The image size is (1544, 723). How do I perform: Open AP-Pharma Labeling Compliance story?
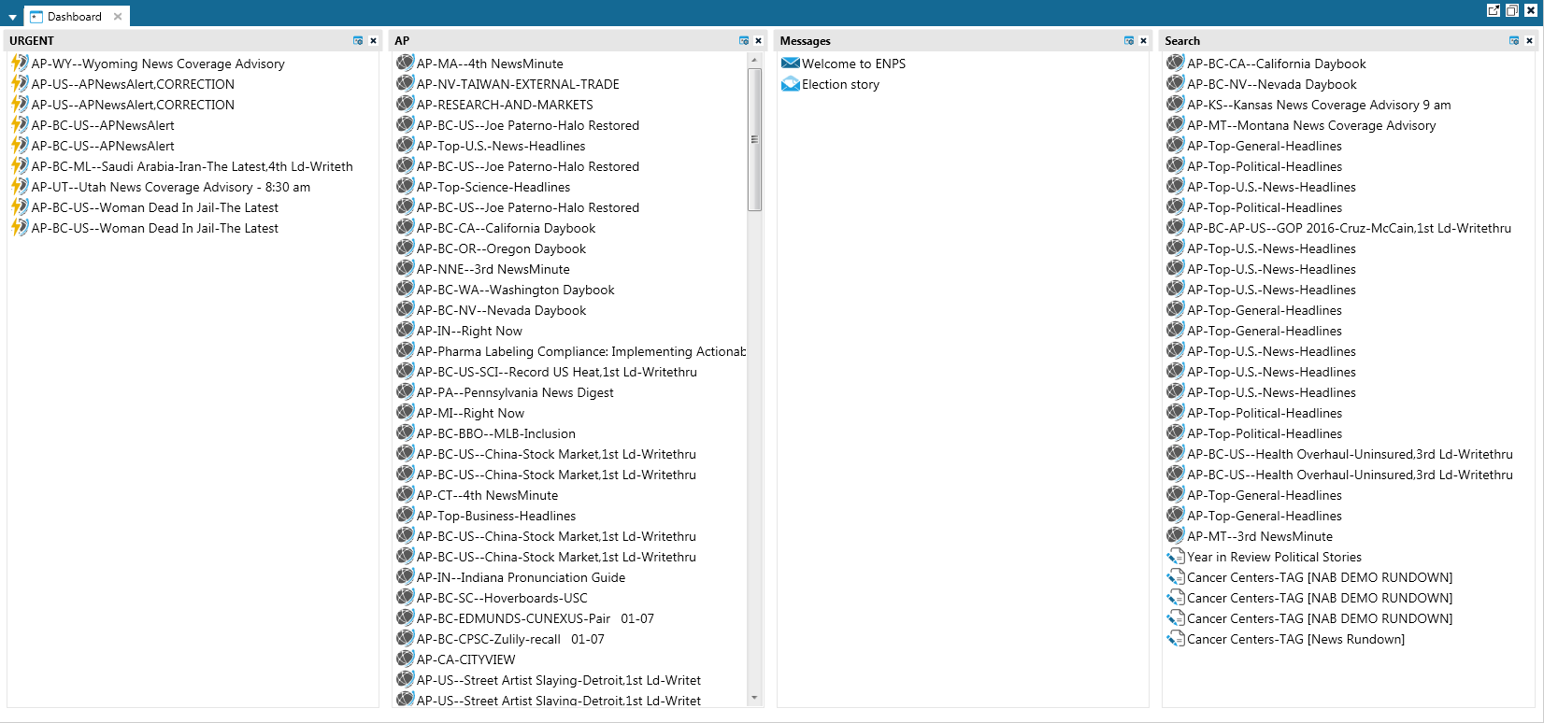tap(581, 351)
